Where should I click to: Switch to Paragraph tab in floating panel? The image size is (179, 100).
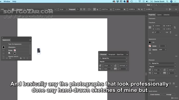(112, 55)
